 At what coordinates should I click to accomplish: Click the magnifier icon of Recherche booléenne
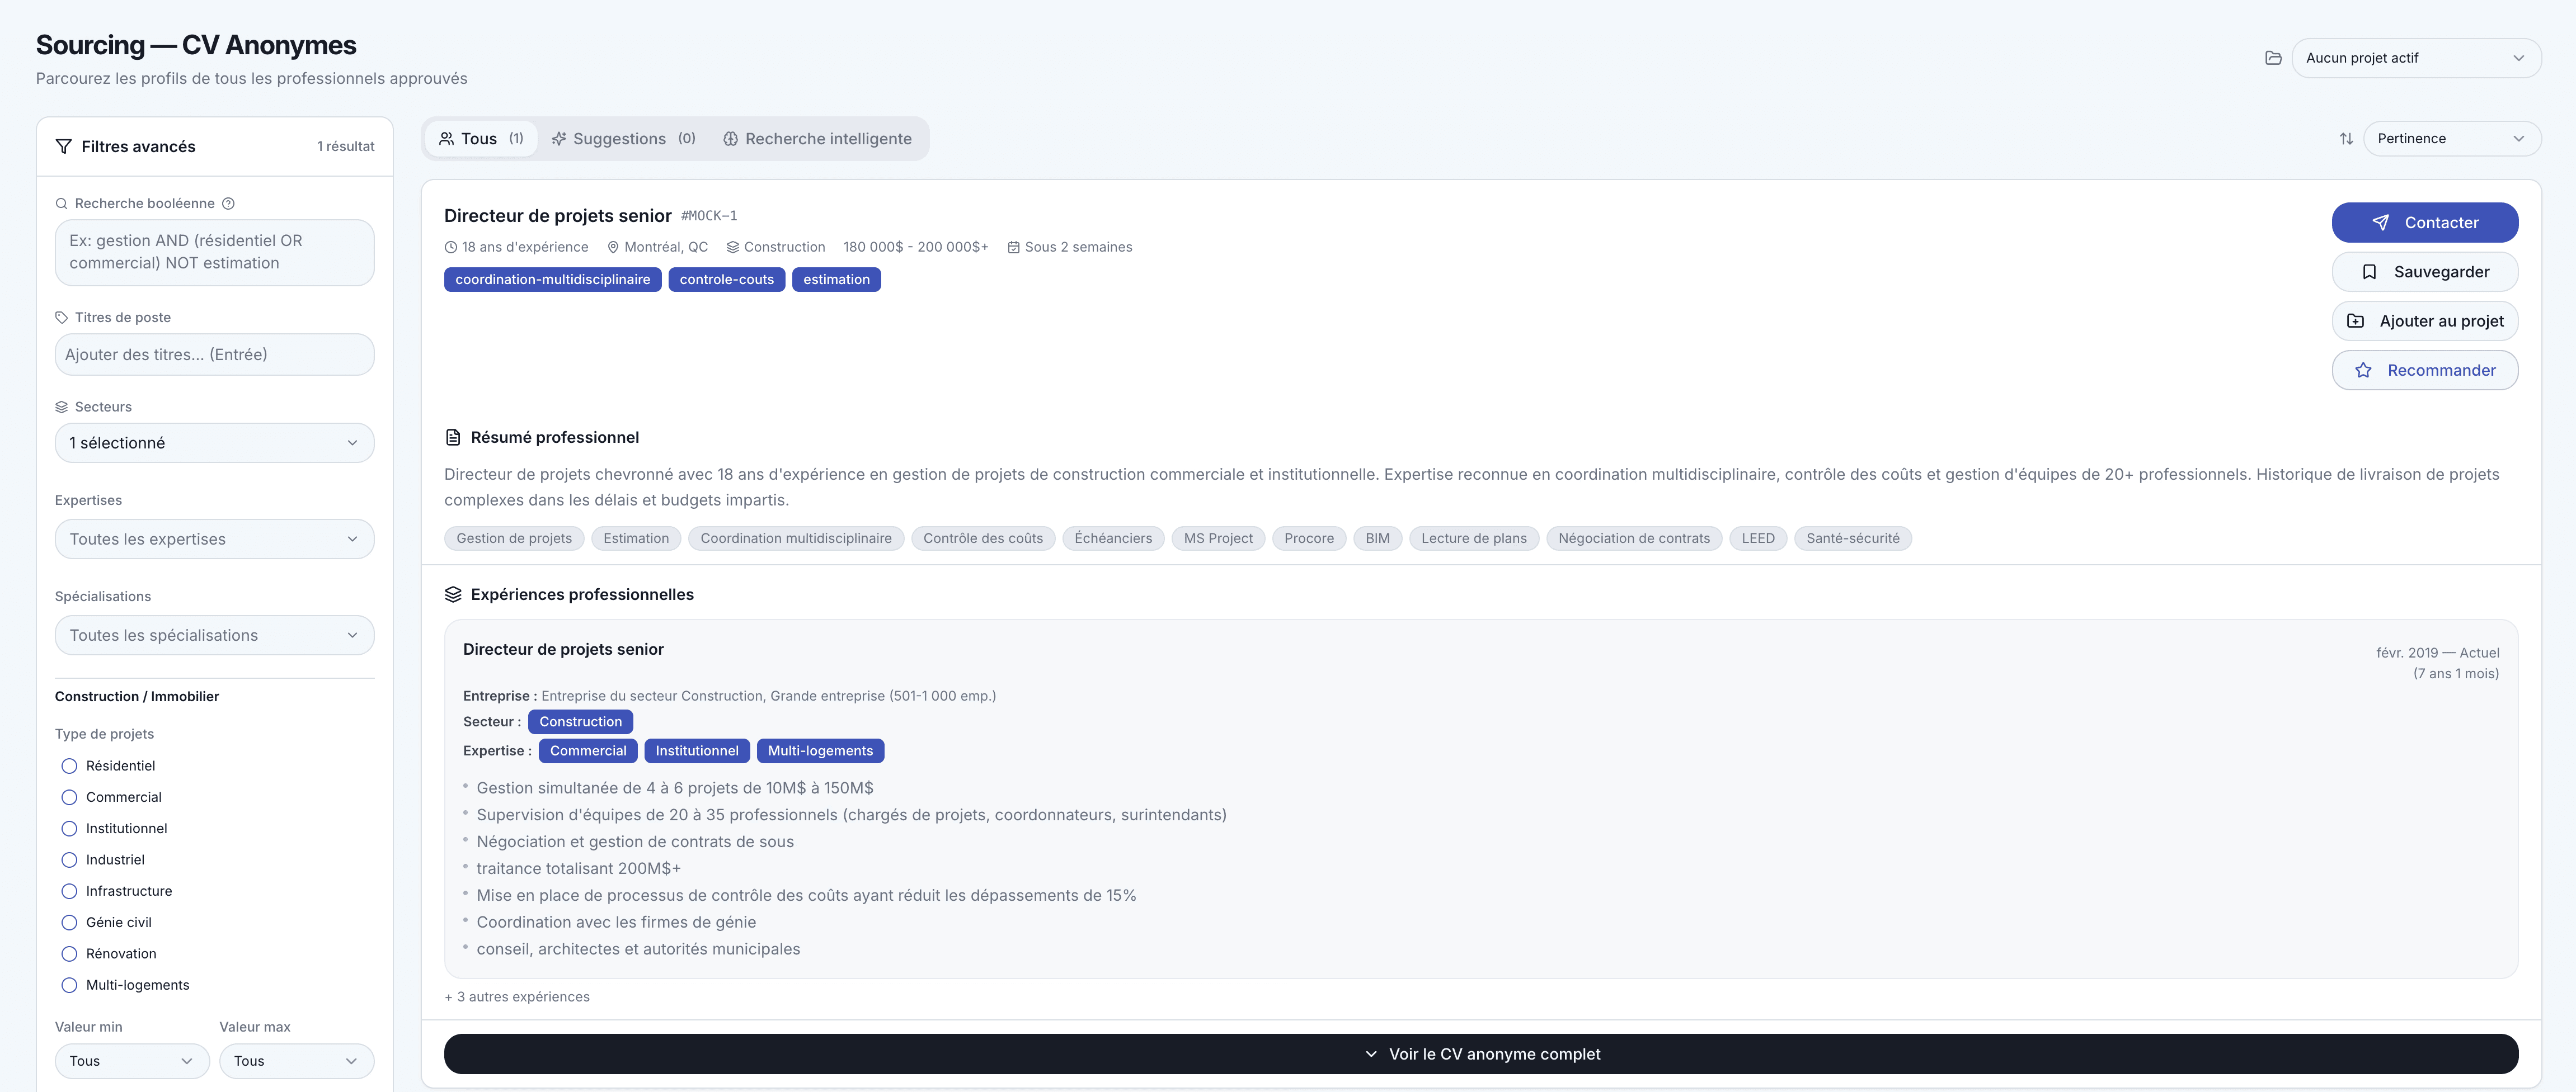(61, 204)
